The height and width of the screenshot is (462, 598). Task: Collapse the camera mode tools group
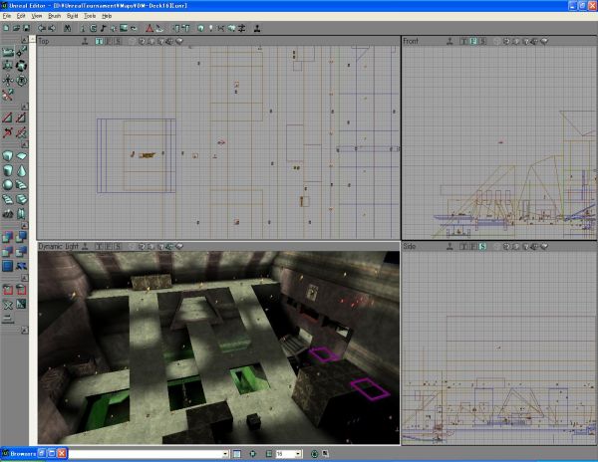24,40
